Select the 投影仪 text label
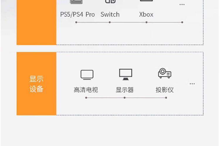 165,90
